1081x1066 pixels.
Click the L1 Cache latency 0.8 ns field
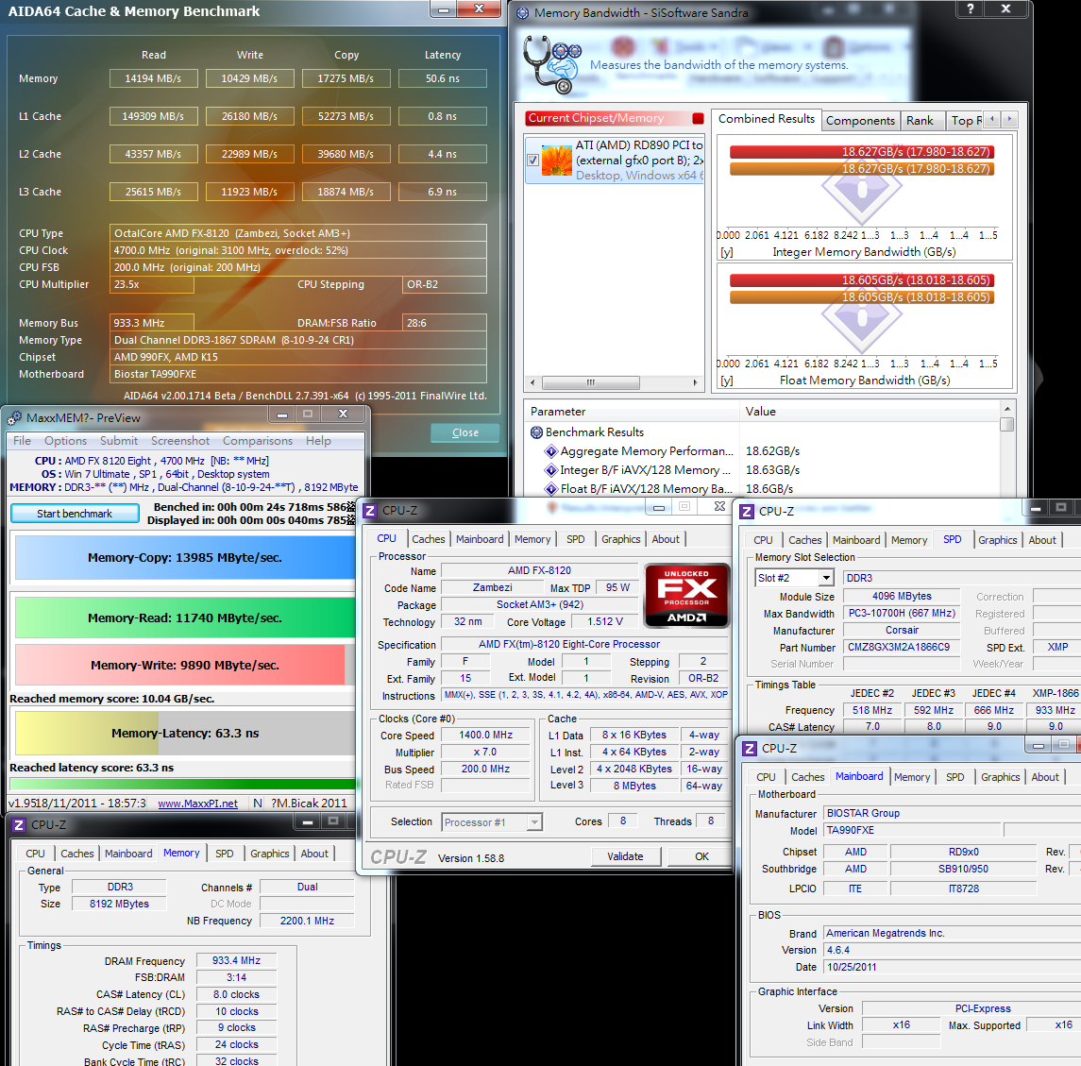coord(442,116)
